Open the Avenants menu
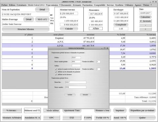 click(77, 5)
